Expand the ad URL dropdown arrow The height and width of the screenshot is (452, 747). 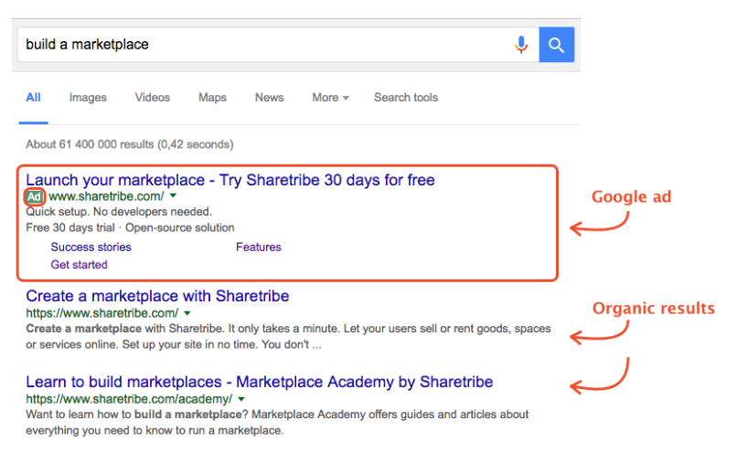[173, 196]
